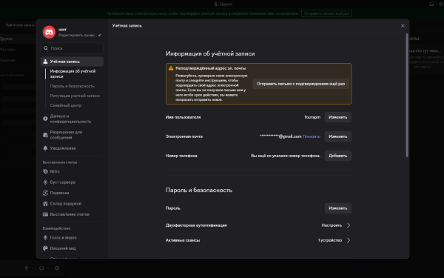Click Настроить for two-factor authentication
Screen dimensions: 444x278
click(332, 225)
